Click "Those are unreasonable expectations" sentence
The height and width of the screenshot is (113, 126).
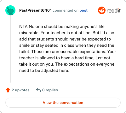(x=69, y=52)
